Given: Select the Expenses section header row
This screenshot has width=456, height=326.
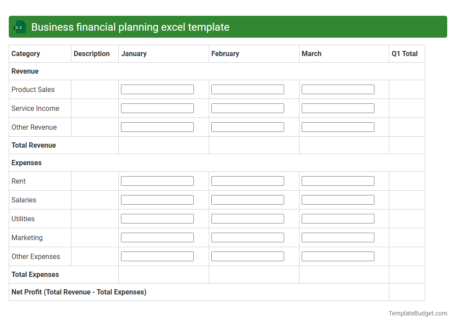Looking at the screenshot, I should tap(26, 163).
